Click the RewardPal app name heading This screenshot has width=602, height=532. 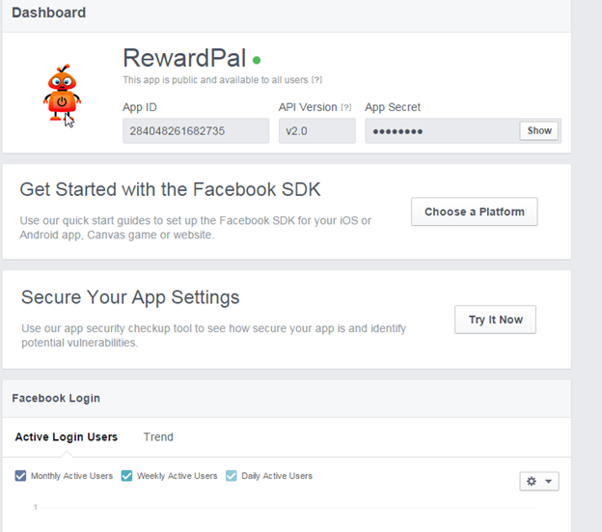pyautogui.click(x=184, y=58)
